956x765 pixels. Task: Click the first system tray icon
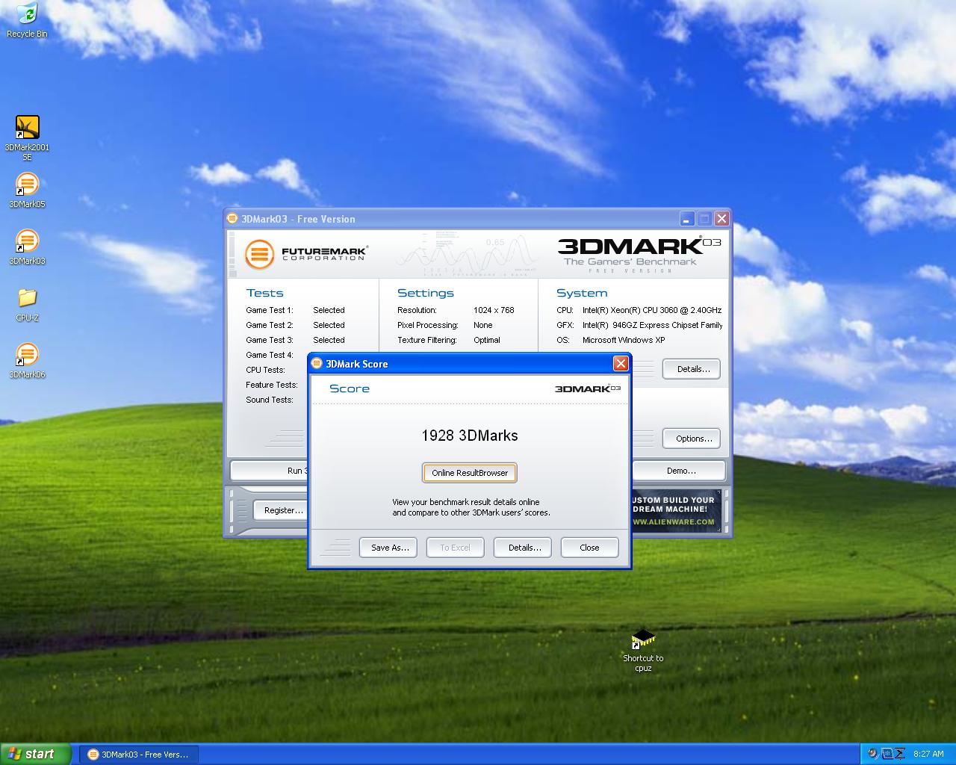coord(872,754)
